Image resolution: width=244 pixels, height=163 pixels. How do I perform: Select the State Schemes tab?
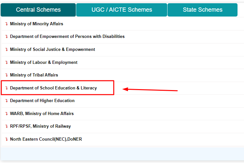click(203, 10)
